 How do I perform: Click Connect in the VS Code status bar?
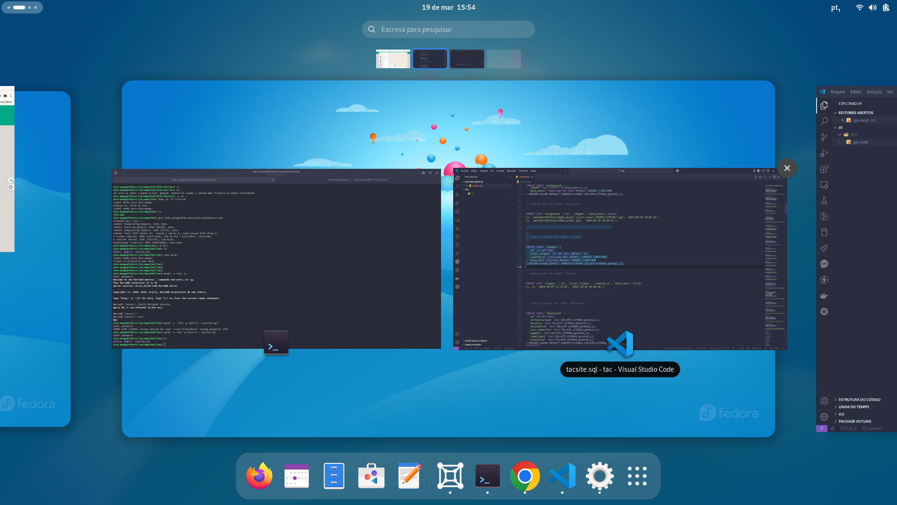(872, 428)
